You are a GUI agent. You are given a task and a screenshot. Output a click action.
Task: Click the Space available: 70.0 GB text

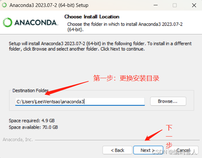coord(33,127)
